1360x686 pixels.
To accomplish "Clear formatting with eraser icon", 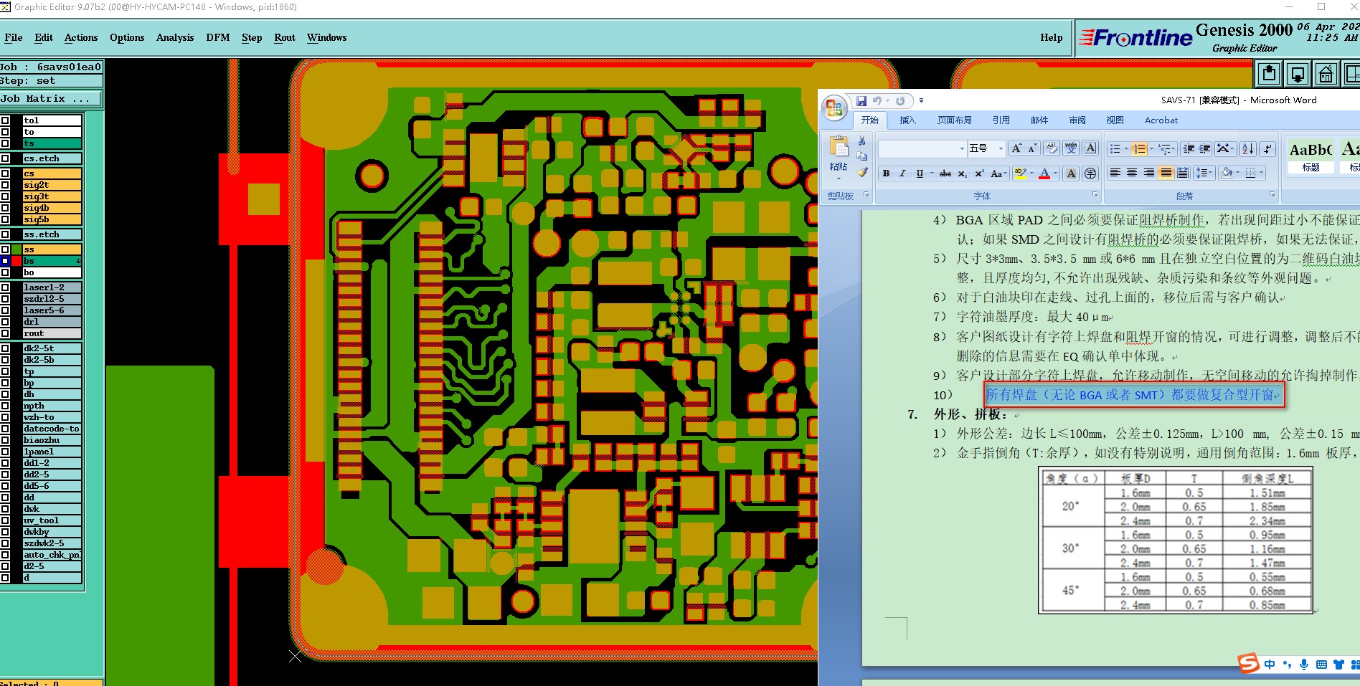I will [x=1051, y=148].
